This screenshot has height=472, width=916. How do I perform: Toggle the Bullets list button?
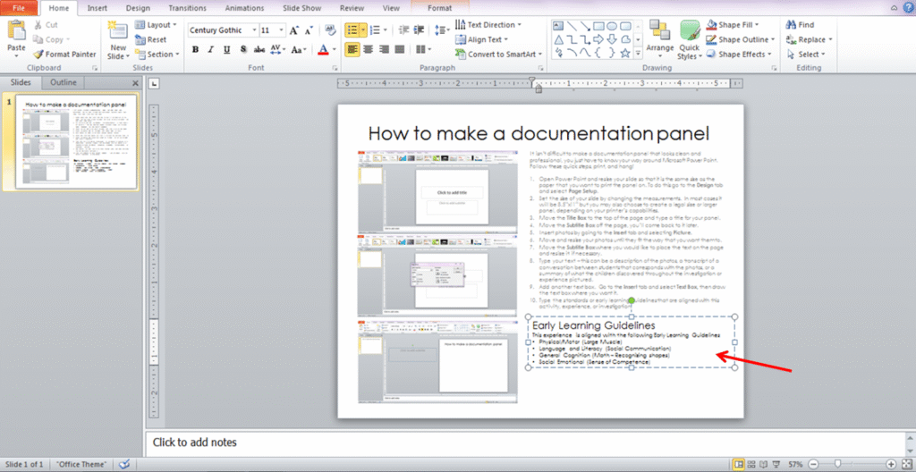point(352,30)
